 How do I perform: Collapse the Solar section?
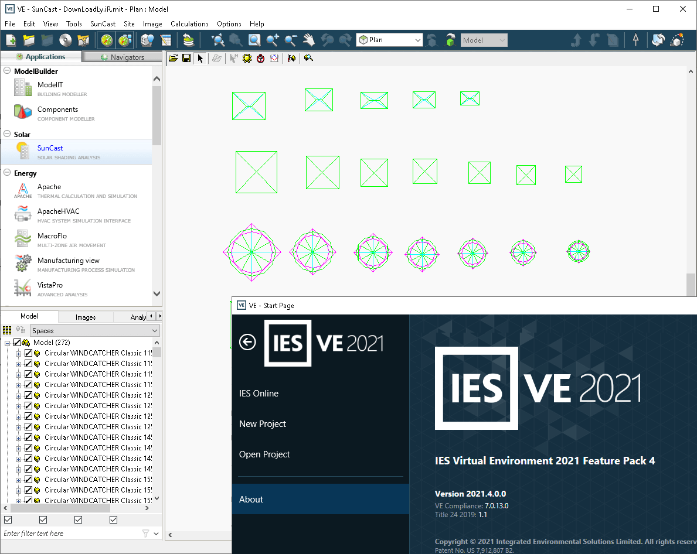(x=7, y=134)
